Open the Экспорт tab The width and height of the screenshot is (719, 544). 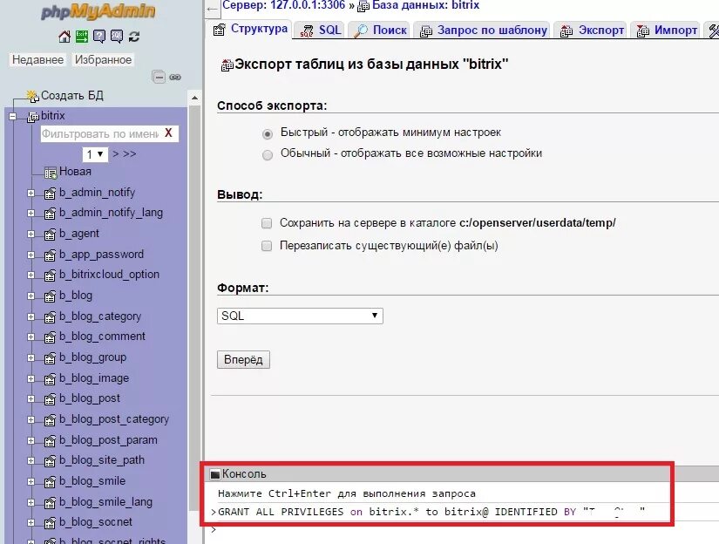click(x=592, y=31)
